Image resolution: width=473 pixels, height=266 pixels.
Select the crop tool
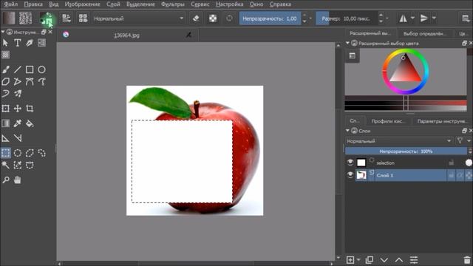[x=30, y=109]
